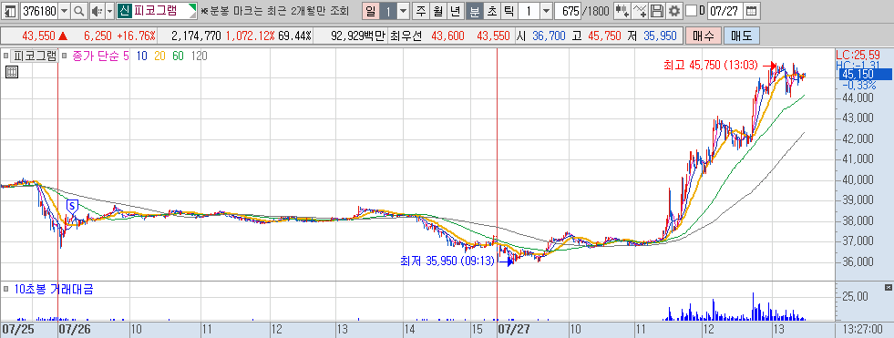Click the 매수 buy button
The width and height of the screenshot is (894, 338).
coord(703,36)
